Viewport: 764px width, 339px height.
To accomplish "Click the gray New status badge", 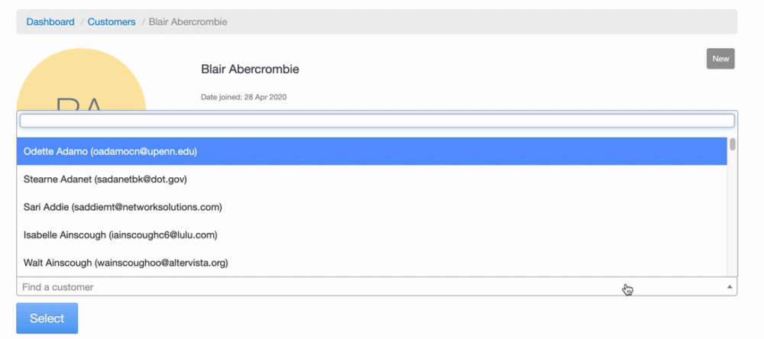I will [720, 59].
